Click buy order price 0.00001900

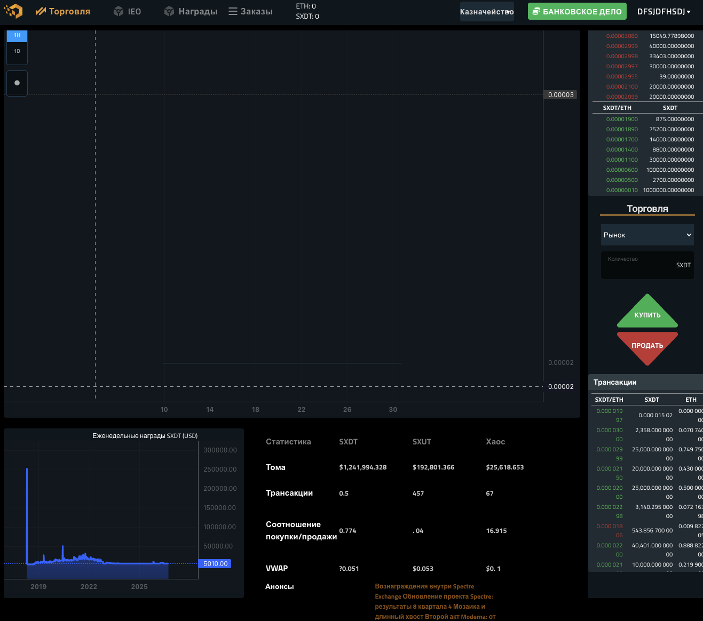coord(622,119)
